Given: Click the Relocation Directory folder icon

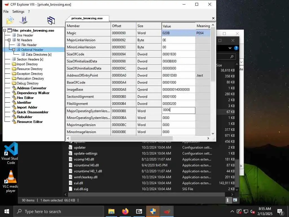Looking at the screenshot, I should [14, 79].
